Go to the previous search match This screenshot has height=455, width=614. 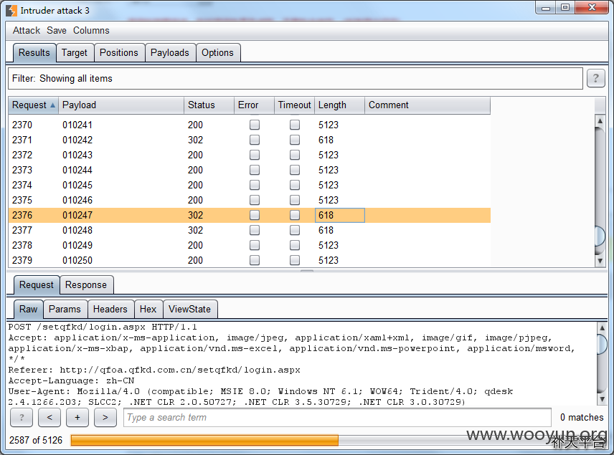tap(49, 418)
